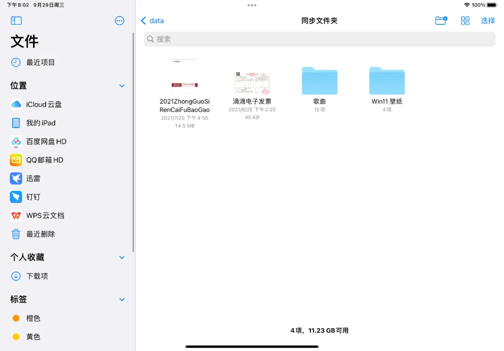The width and height of the screenshot is (504, 351).
Task: Open 滴滴电子发票 file thumbnail
Action: 252,83
